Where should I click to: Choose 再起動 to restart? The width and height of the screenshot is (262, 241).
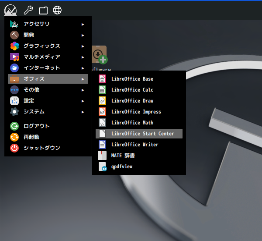click(48, 137)
